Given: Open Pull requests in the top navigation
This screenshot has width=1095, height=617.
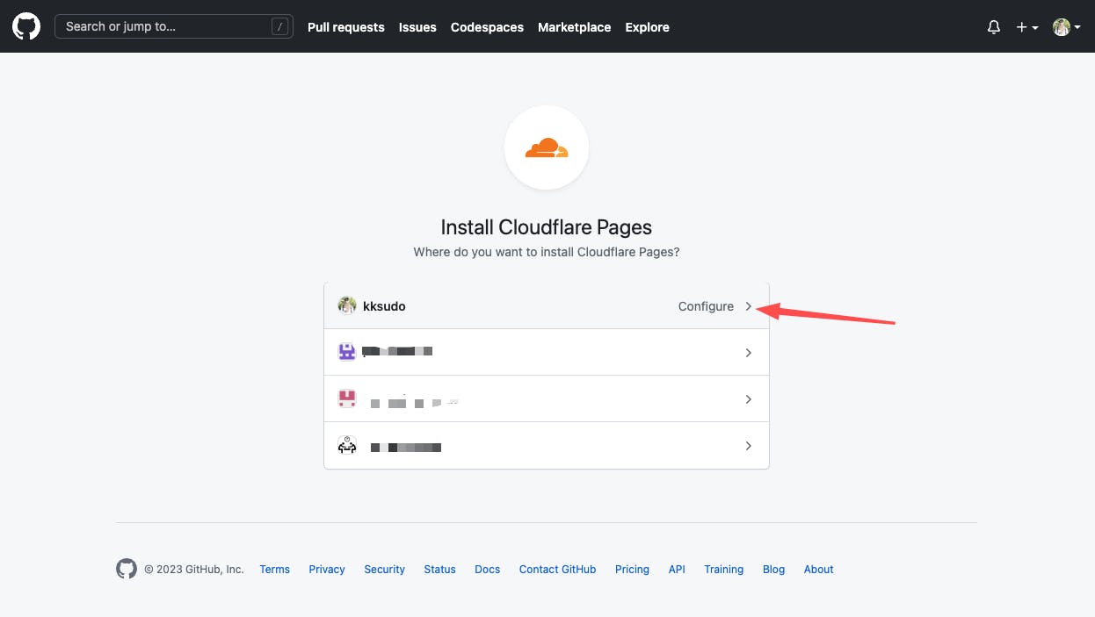Looking at the screenshot, I should [x=345, y=27].
